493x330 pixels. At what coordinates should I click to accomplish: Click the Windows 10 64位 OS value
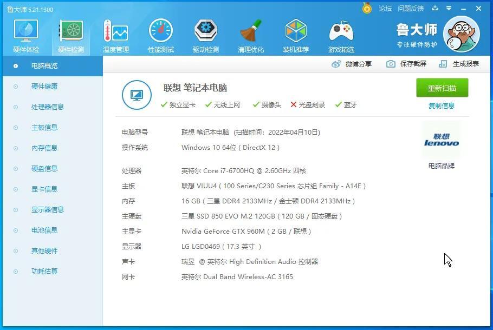tap(230, 148)
